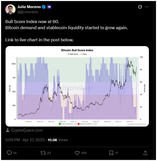157x161 pixels.
Task: Click the share upload icon
Action: point(145,153)
